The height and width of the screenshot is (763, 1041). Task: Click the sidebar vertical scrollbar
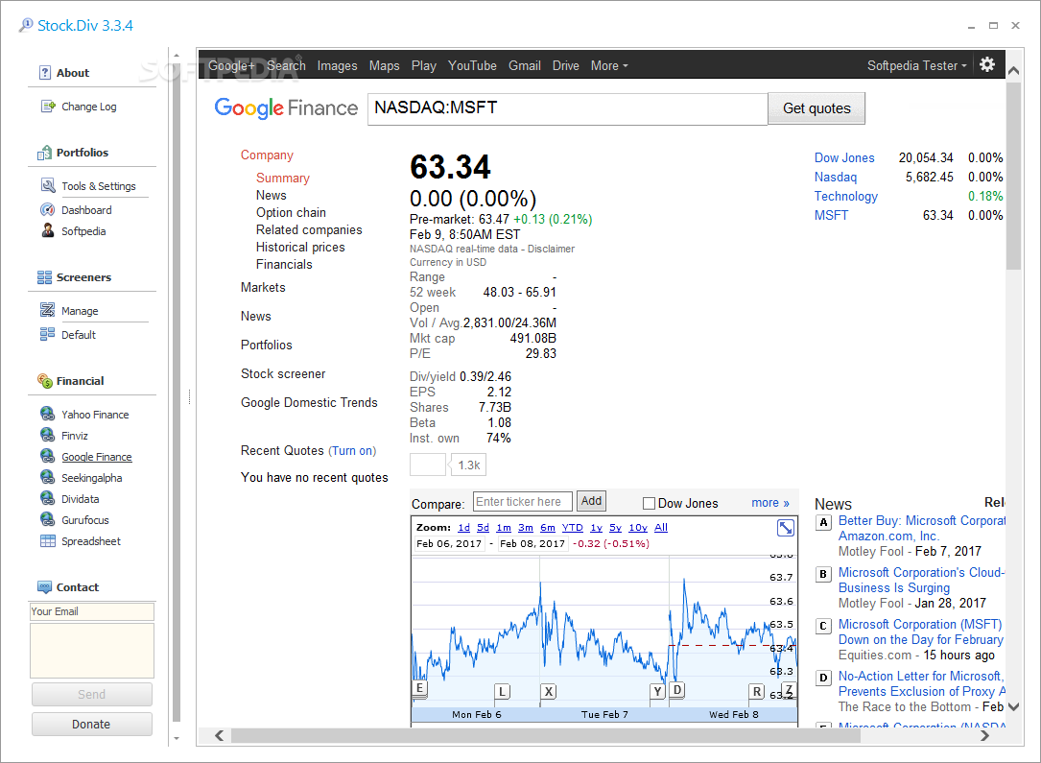(176, 392)
